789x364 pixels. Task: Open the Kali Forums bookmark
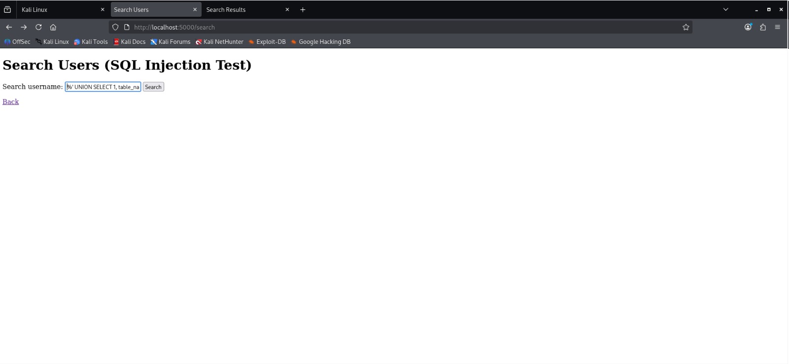171,42
